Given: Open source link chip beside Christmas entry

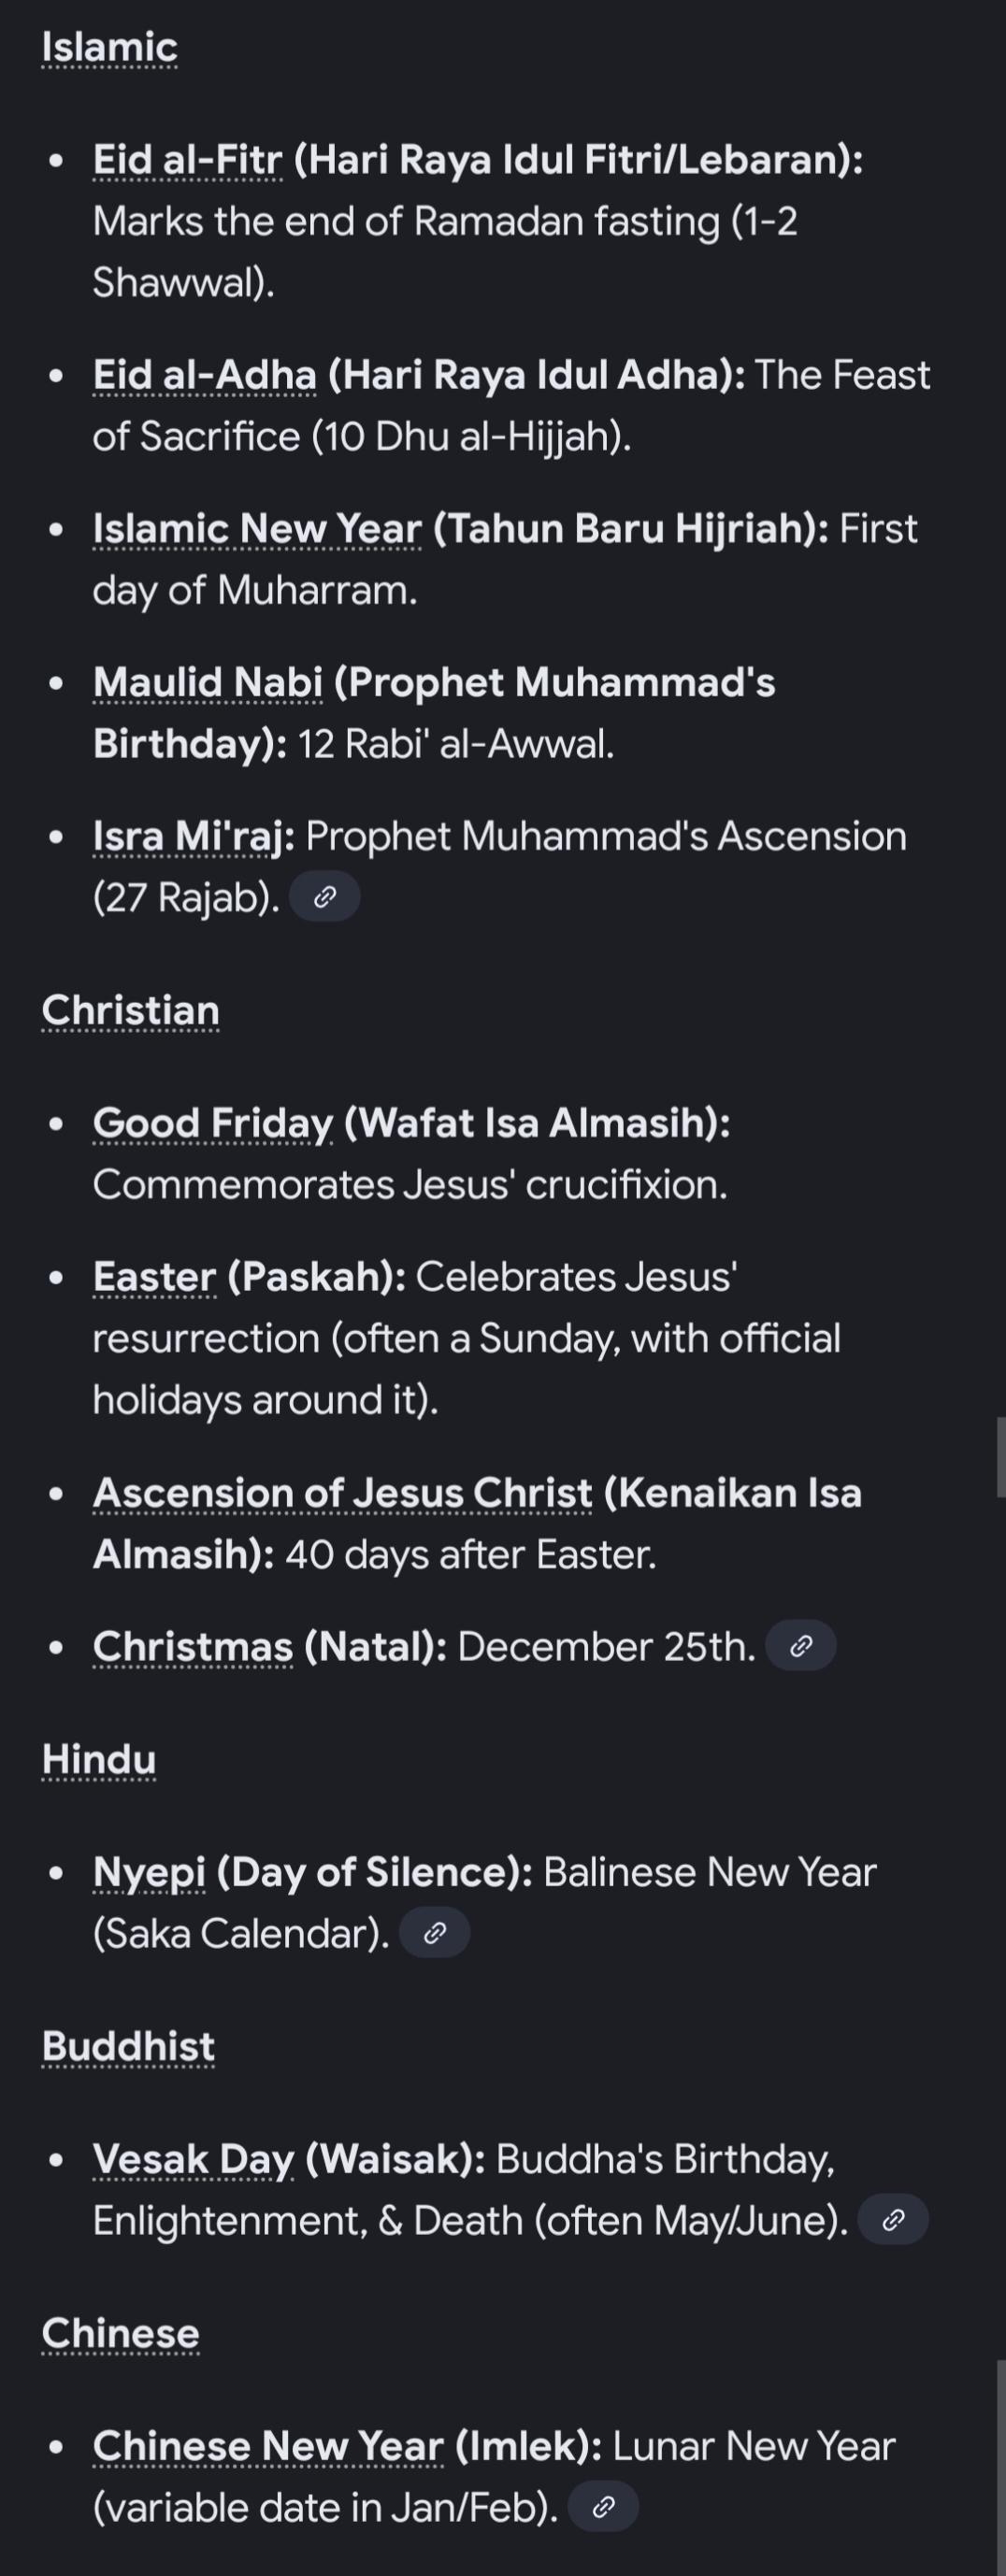Looking at the screenshot, I should [x=800, y=1646].
